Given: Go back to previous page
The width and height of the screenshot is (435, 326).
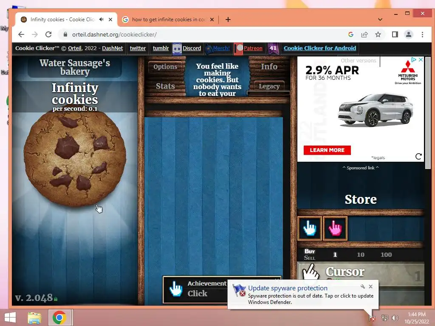Looking at the screenshot, I should coord(21,34).
